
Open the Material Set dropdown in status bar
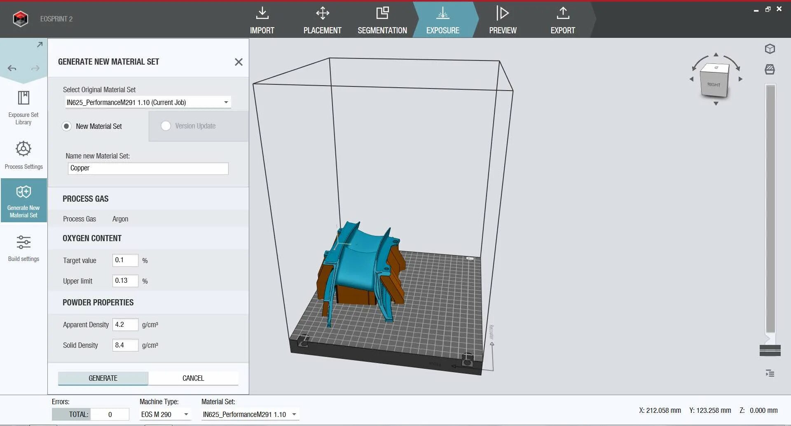click(250, 414)
